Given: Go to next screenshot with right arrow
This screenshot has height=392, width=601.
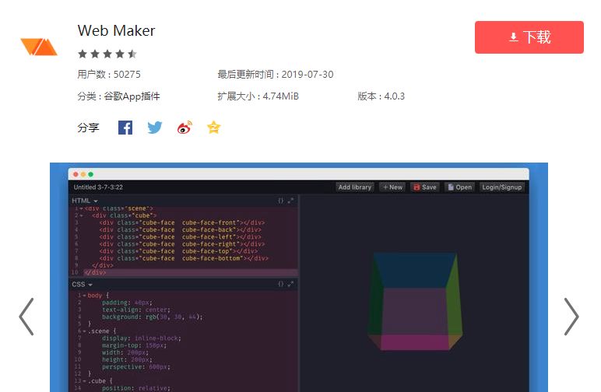Looking at the screenshot, I should point(571,317).
